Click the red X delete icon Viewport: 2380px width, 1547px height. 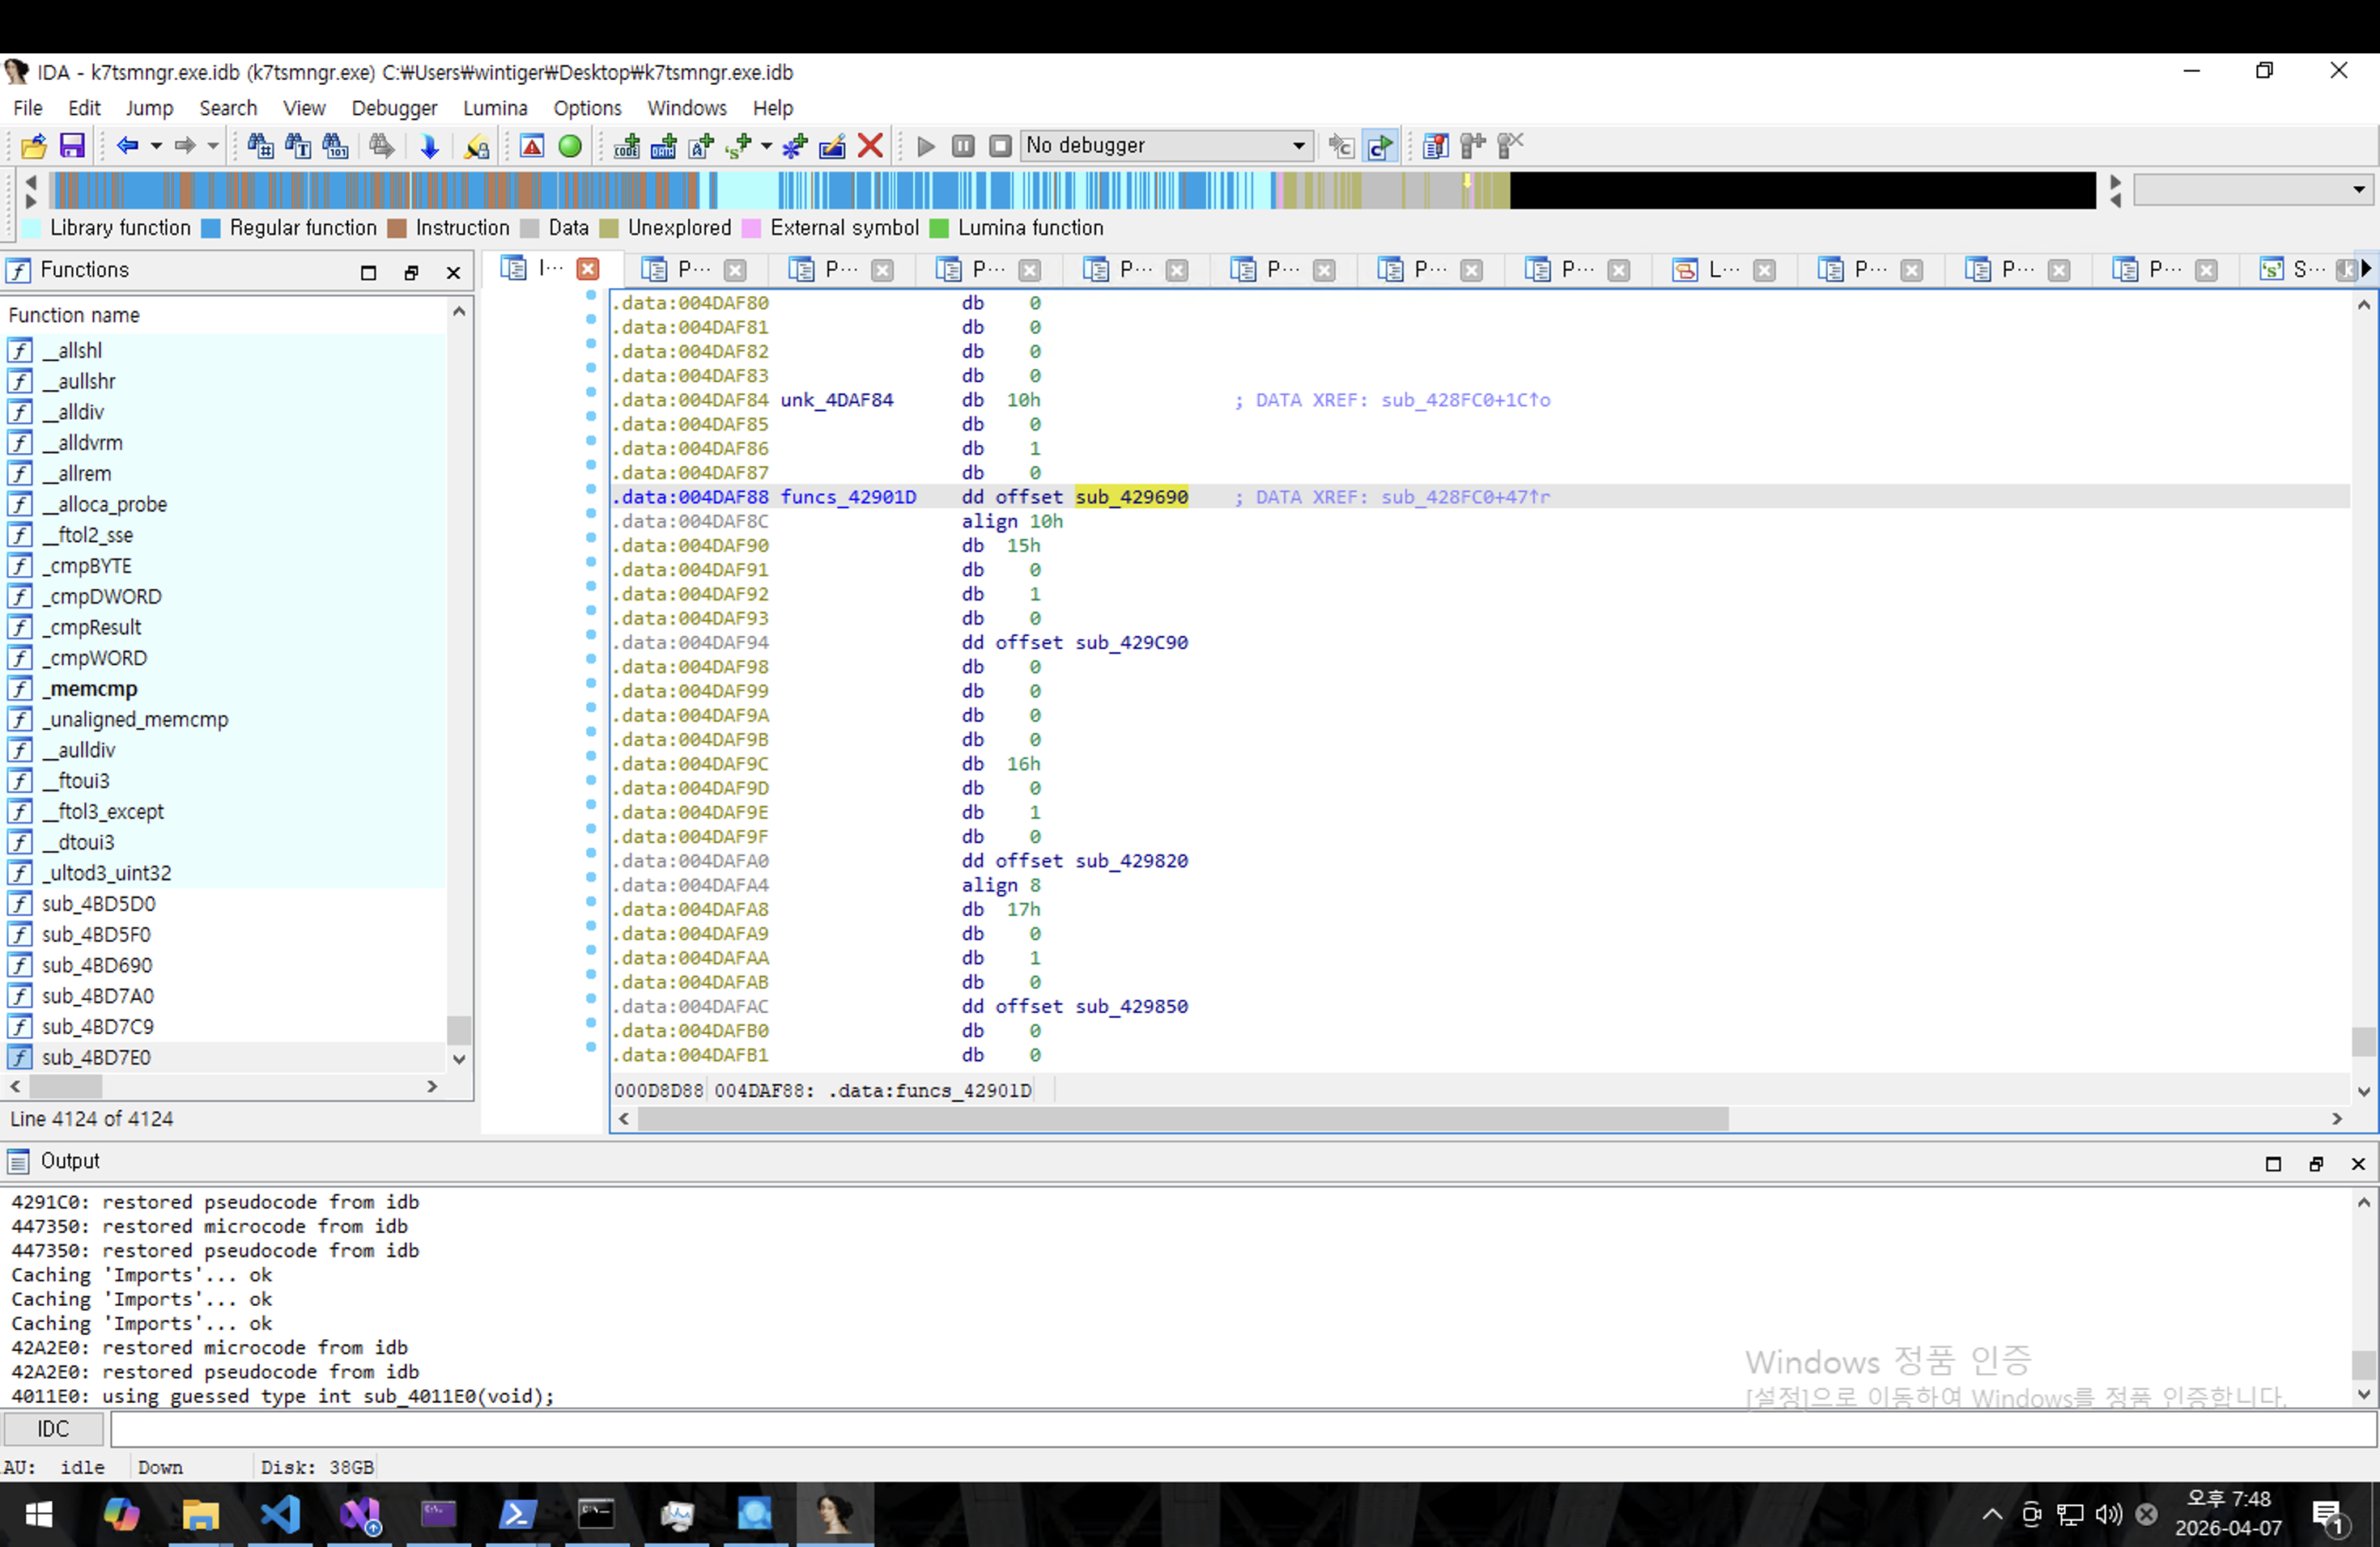(x=870, y=146)
